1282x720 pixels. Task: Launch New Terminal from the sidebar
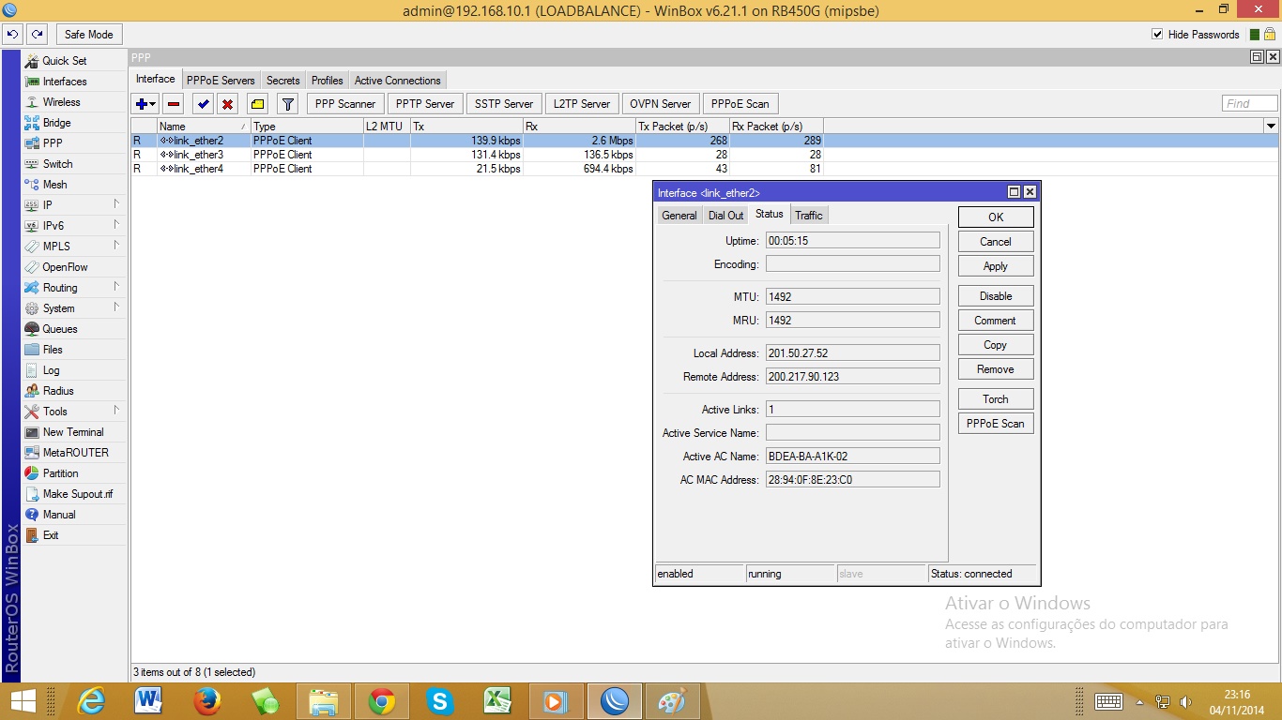pyautogui.click(x=74, y=432)
